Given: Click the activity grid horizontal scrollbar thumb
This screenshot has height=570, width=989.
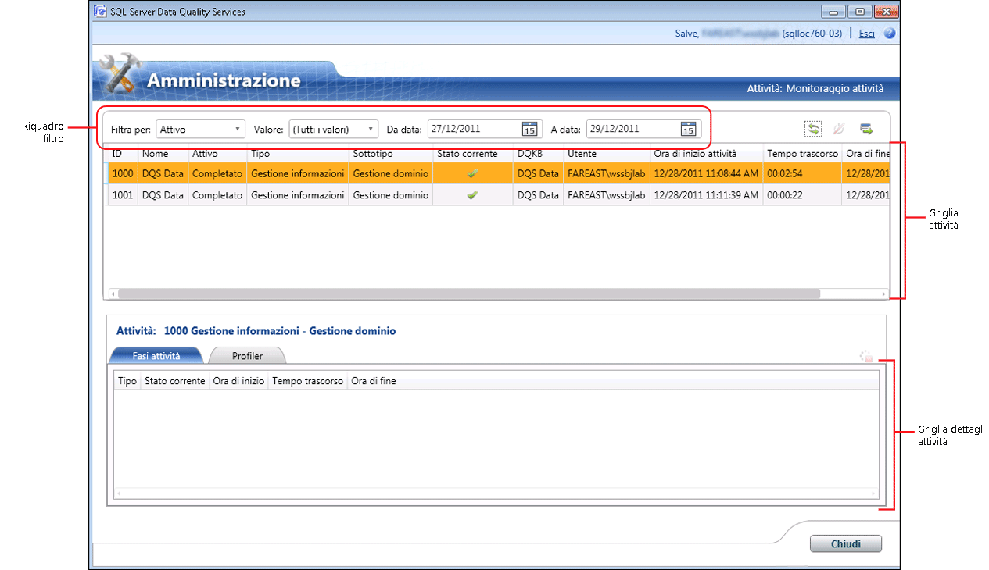Looking at the screenshot, I should pyautogui.click(x=469, y=294).
